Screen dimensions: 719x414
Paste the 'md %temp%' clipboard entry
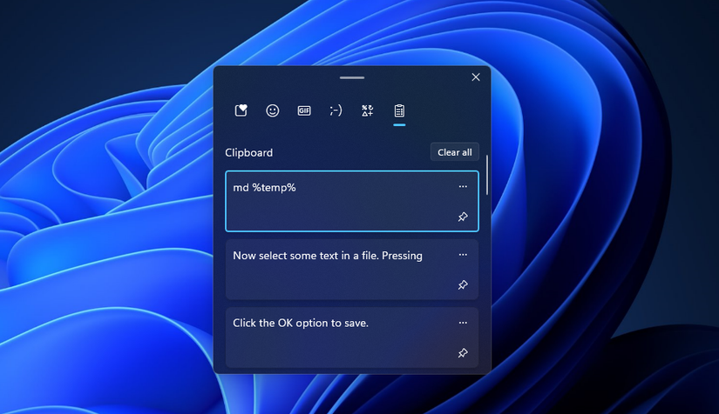coord(352,201)
